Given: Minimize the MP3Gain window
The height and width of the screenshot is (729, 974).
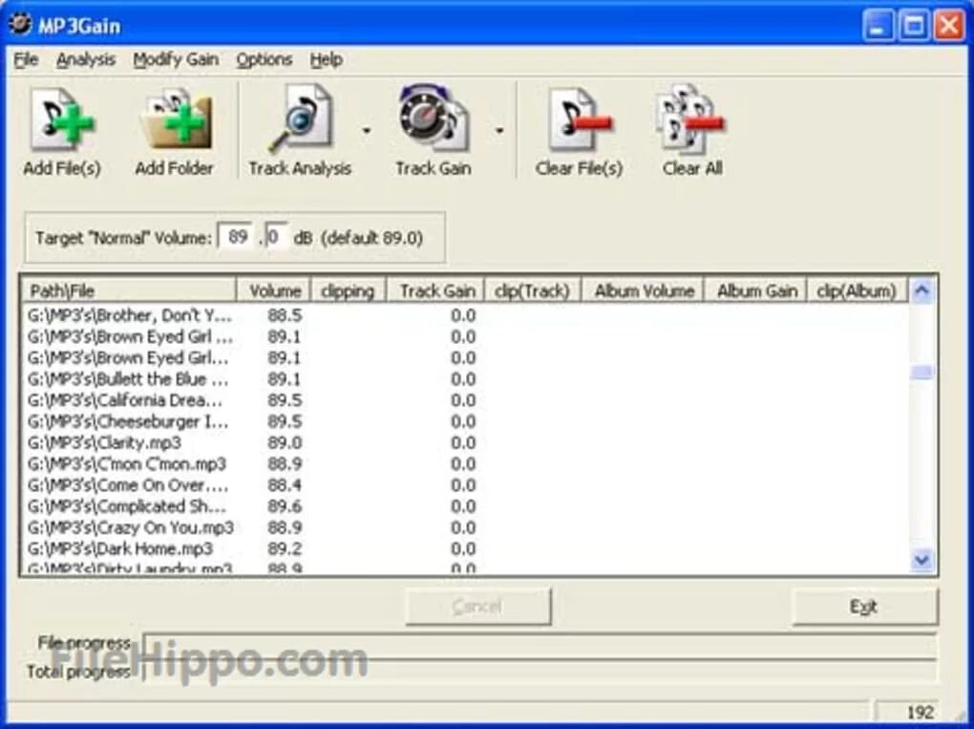Looking at the screenshot, I should click(x=878, y=26).
